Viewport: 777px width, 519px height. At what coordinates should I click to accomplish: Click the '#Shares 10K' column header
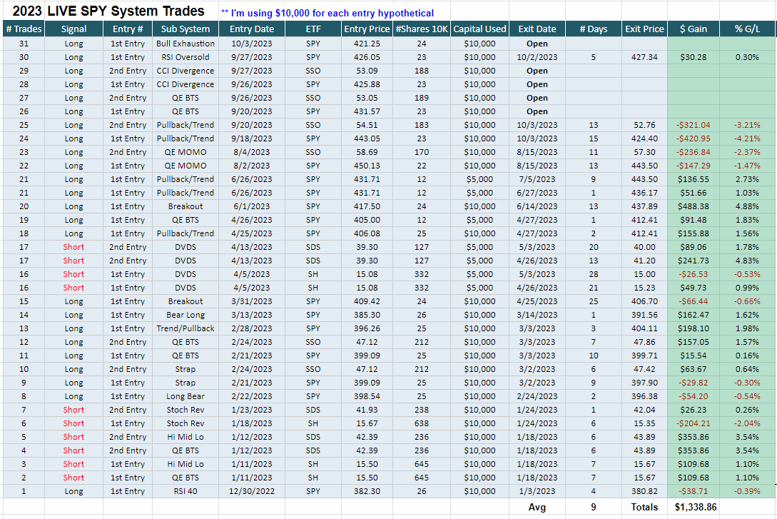[x=422, y=29]
